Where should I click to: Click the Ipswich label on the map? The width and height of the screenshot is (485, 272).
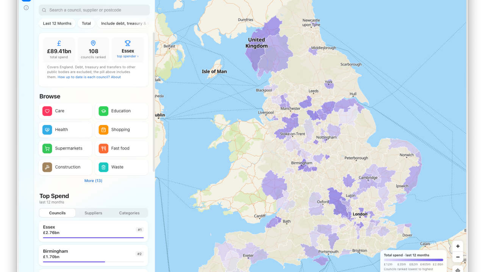402,186
